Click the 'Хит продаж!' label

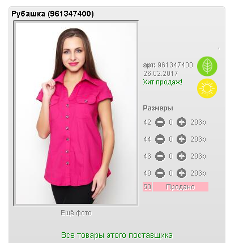(x=163, y=82)
